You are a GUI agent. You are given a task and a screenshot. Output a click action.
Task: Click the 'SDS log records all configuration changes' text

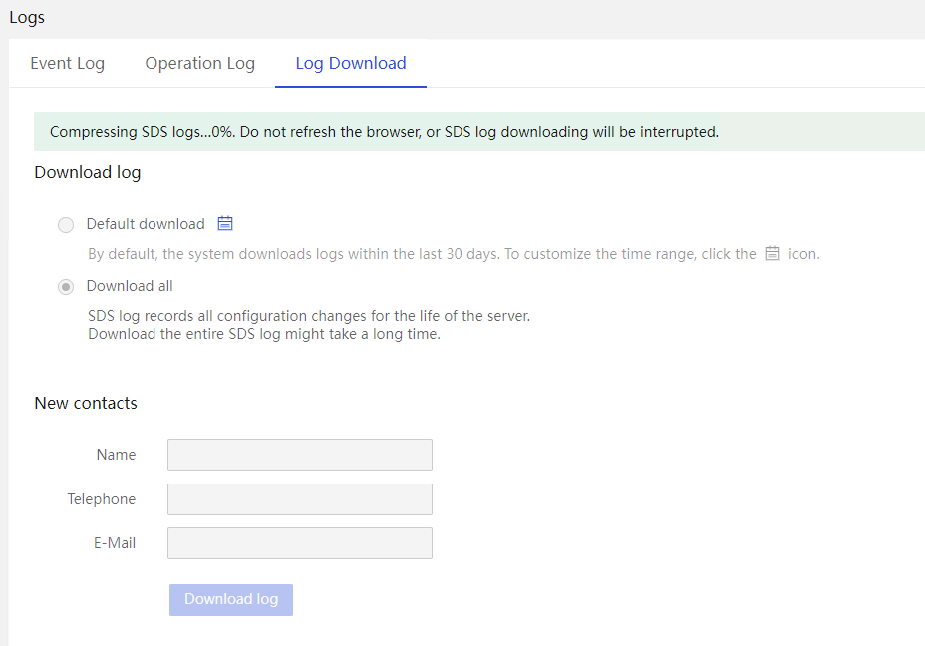point(309,316)
